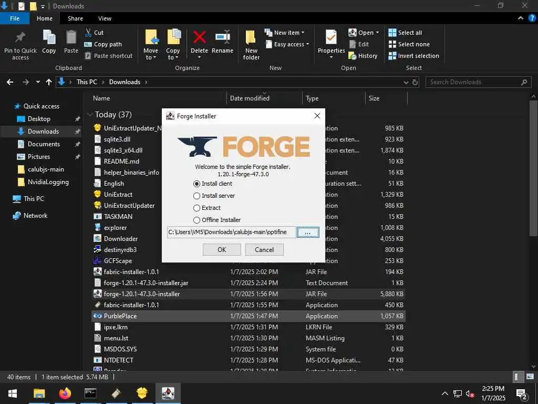This screenshot has width=538, height=404.
Task: Close the Forge Installer dialog
Action: point(317,116)
